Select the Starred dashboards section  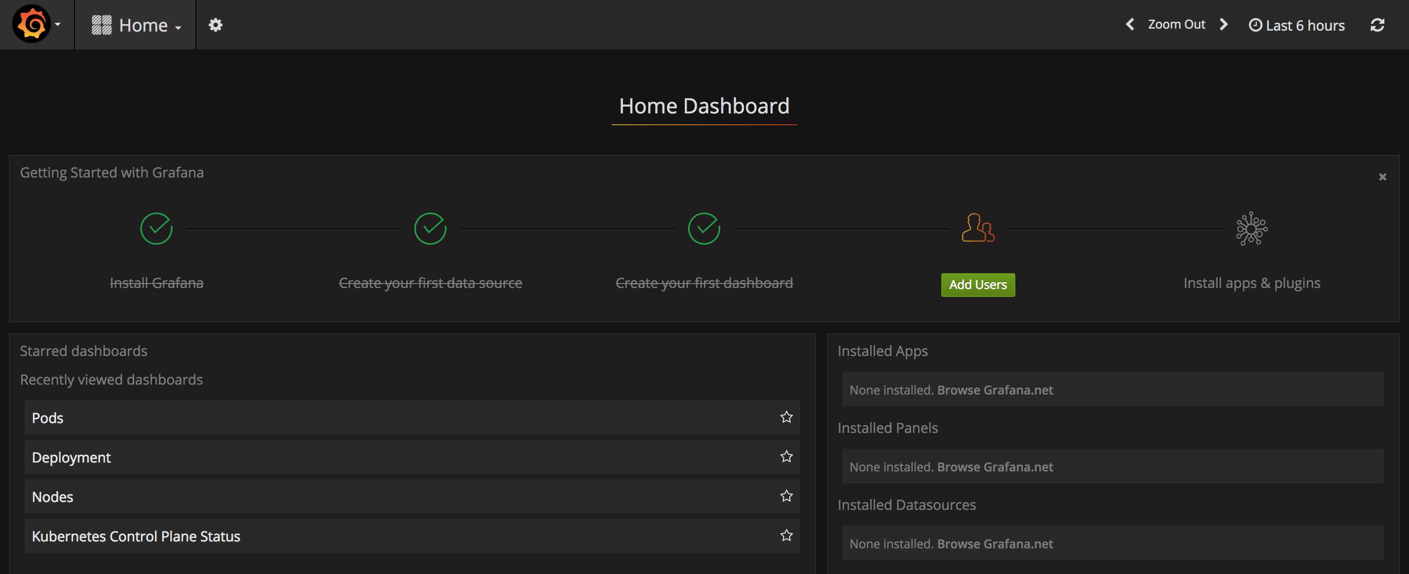point(83,350)
